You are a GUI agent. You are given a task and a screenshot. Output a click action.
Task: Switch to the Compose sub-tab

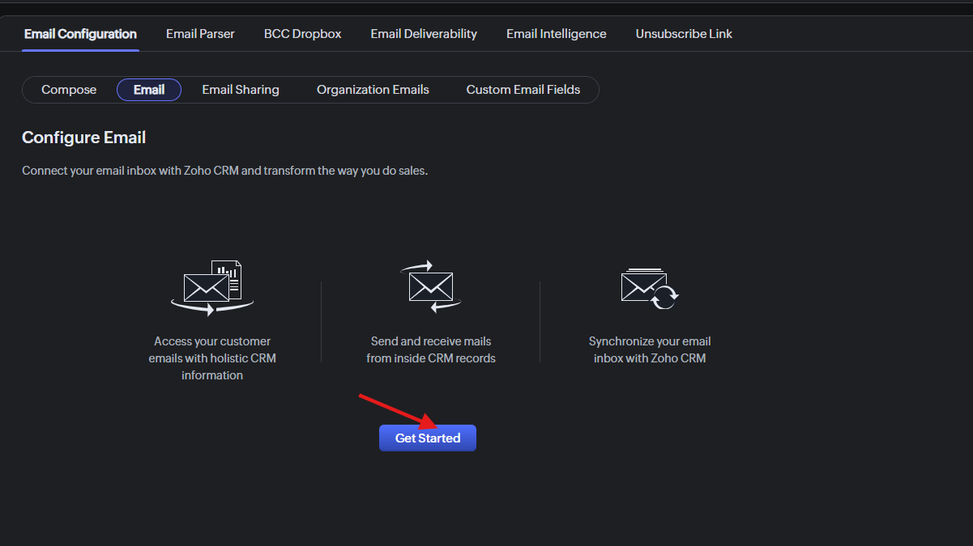[x=69, y=90]
